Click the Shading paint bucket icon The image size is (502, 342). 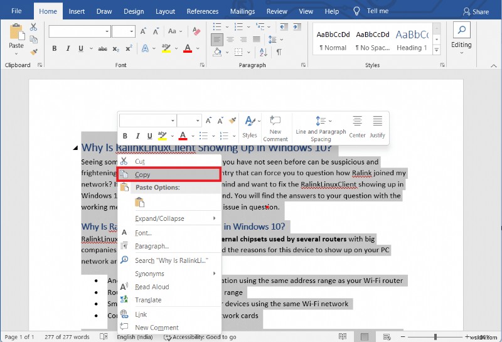point(217,52)
